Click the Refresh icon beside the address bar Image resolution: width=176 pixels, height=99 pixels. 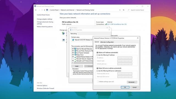(x=123, y=10)
